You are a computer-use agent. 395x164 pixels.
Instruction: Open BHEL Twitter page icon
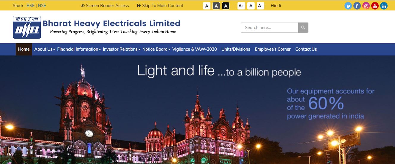pyautogui.click(x=348, y=6)
